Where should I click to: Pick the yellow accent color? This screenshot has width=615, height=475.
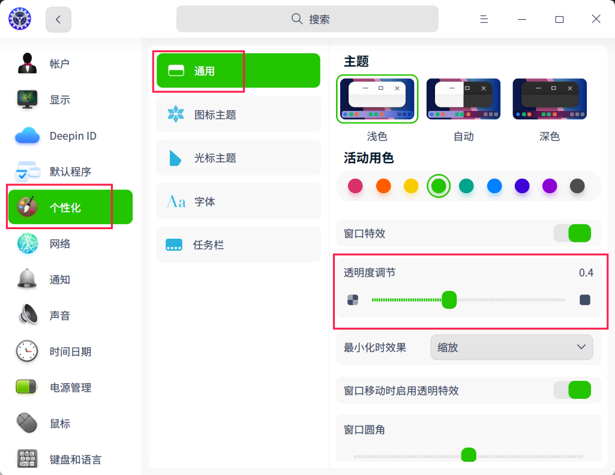tap(411, 186)
